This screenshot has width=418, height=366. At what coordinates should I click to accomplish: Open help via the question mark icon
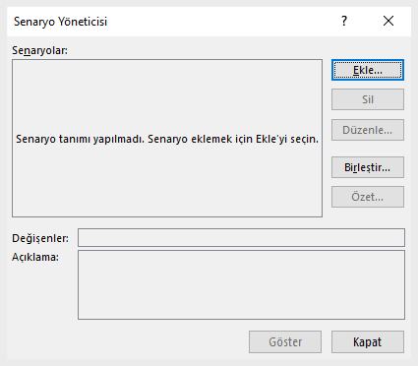click(x=344, y=22)
